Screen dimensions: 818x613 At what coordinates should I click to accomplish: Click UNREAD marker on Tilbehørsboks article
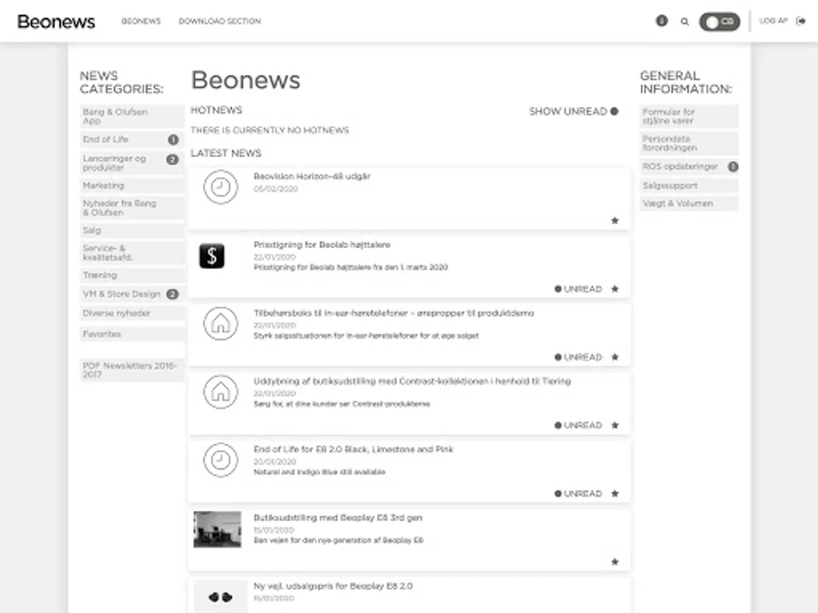(578, 357)
